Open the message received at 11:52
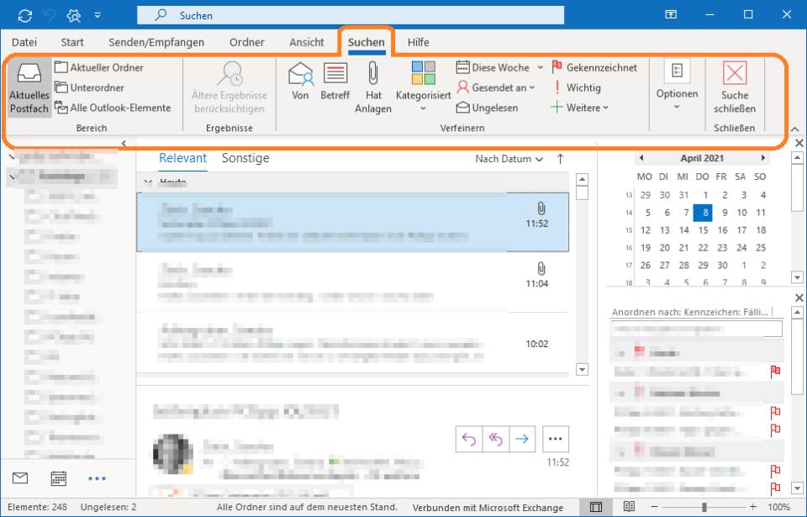 tap(352, 222)
